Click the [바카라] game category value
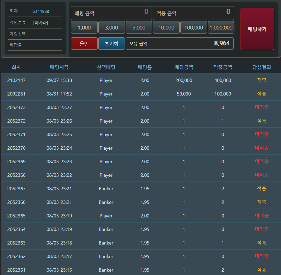This screenshot has width=281, height=275. (41, 23)
